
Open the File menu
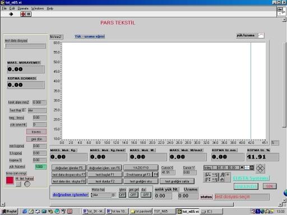[x=4, y=8]
